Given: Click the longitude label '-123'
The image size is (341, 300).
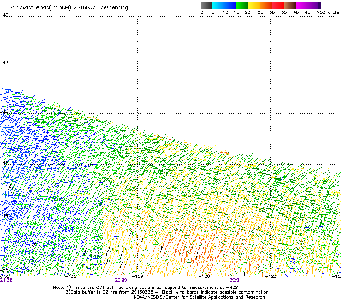Looking at the screenshot, I should coord(271,276).
